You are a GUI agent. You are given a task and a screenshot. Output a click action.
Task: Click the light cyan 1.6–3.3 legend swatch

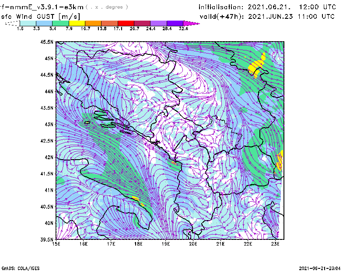click(28, 23)
